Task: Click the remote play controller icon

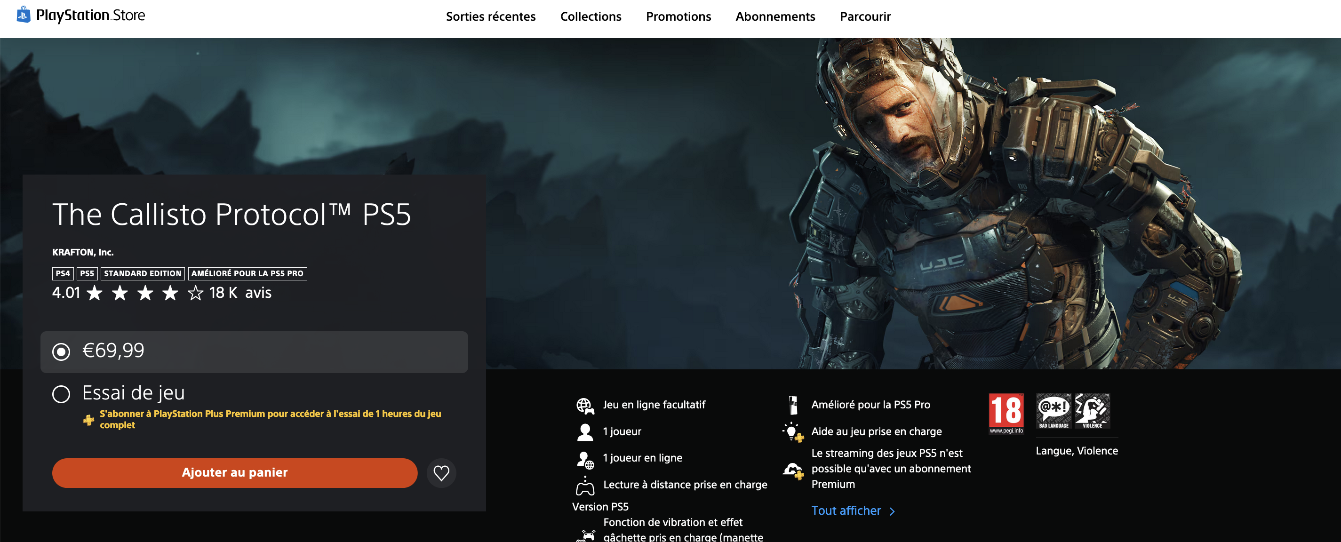Action: click(x=585, y=484)
